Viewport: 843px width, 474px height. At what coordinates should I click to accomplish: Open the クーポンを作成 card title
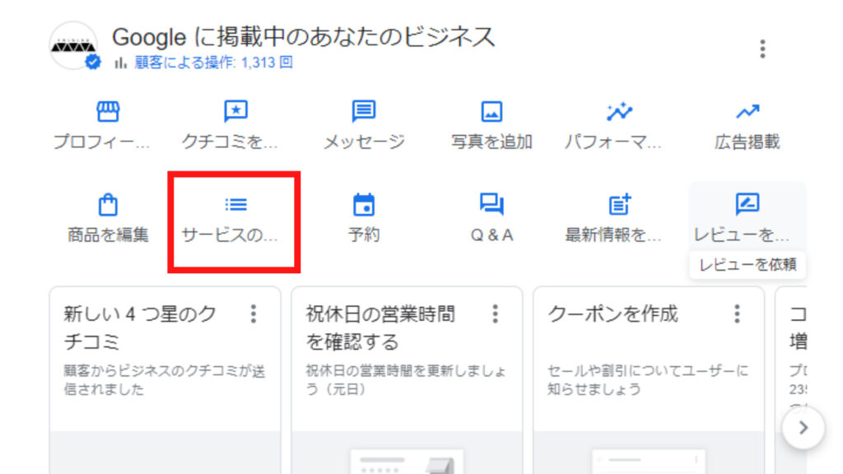[x=612, y=314]
